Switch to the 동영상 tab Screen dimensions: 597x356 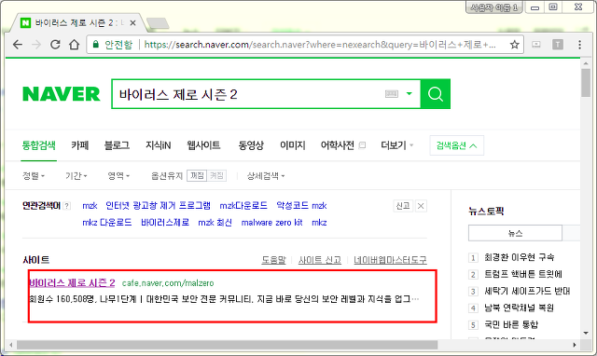pos(251,145)
